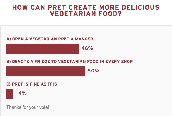Click the word 'FRIDGE' in option B
This screenshot has height=116, width=172.
tap(42, 62)
